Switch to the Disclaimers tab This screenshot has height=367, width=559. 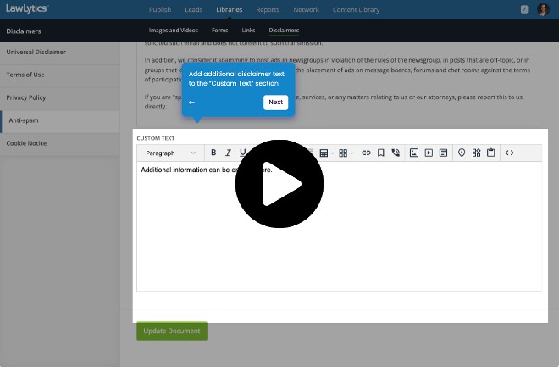[x=284, y=31]
